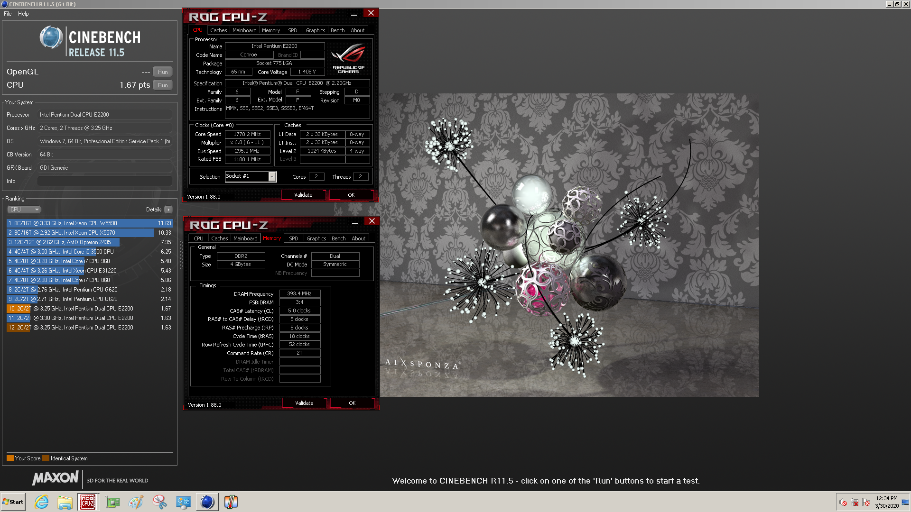Run the OpenGL benchmark
Screen dimensions: 911x512
coord(163,72)
